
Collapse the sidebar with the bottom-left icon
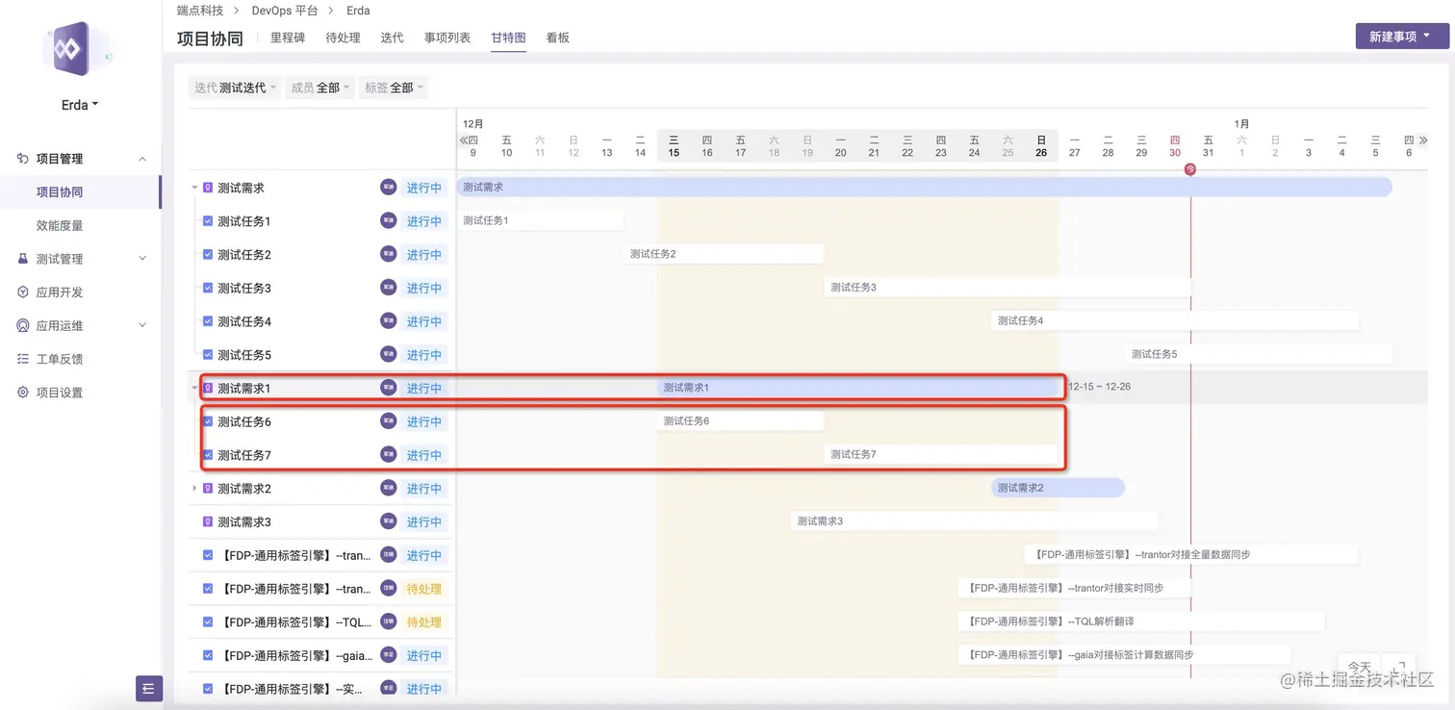(147, 688)
